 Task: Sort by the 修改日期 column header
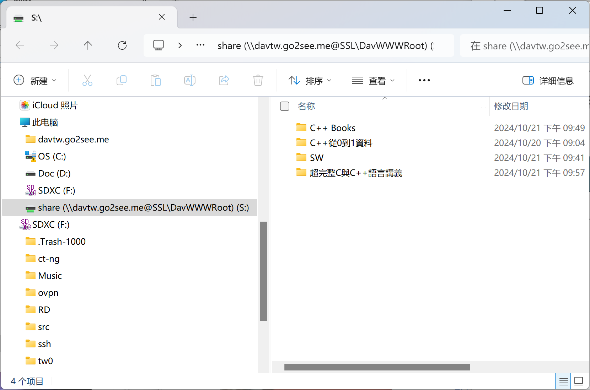click(x=511, y=106)
